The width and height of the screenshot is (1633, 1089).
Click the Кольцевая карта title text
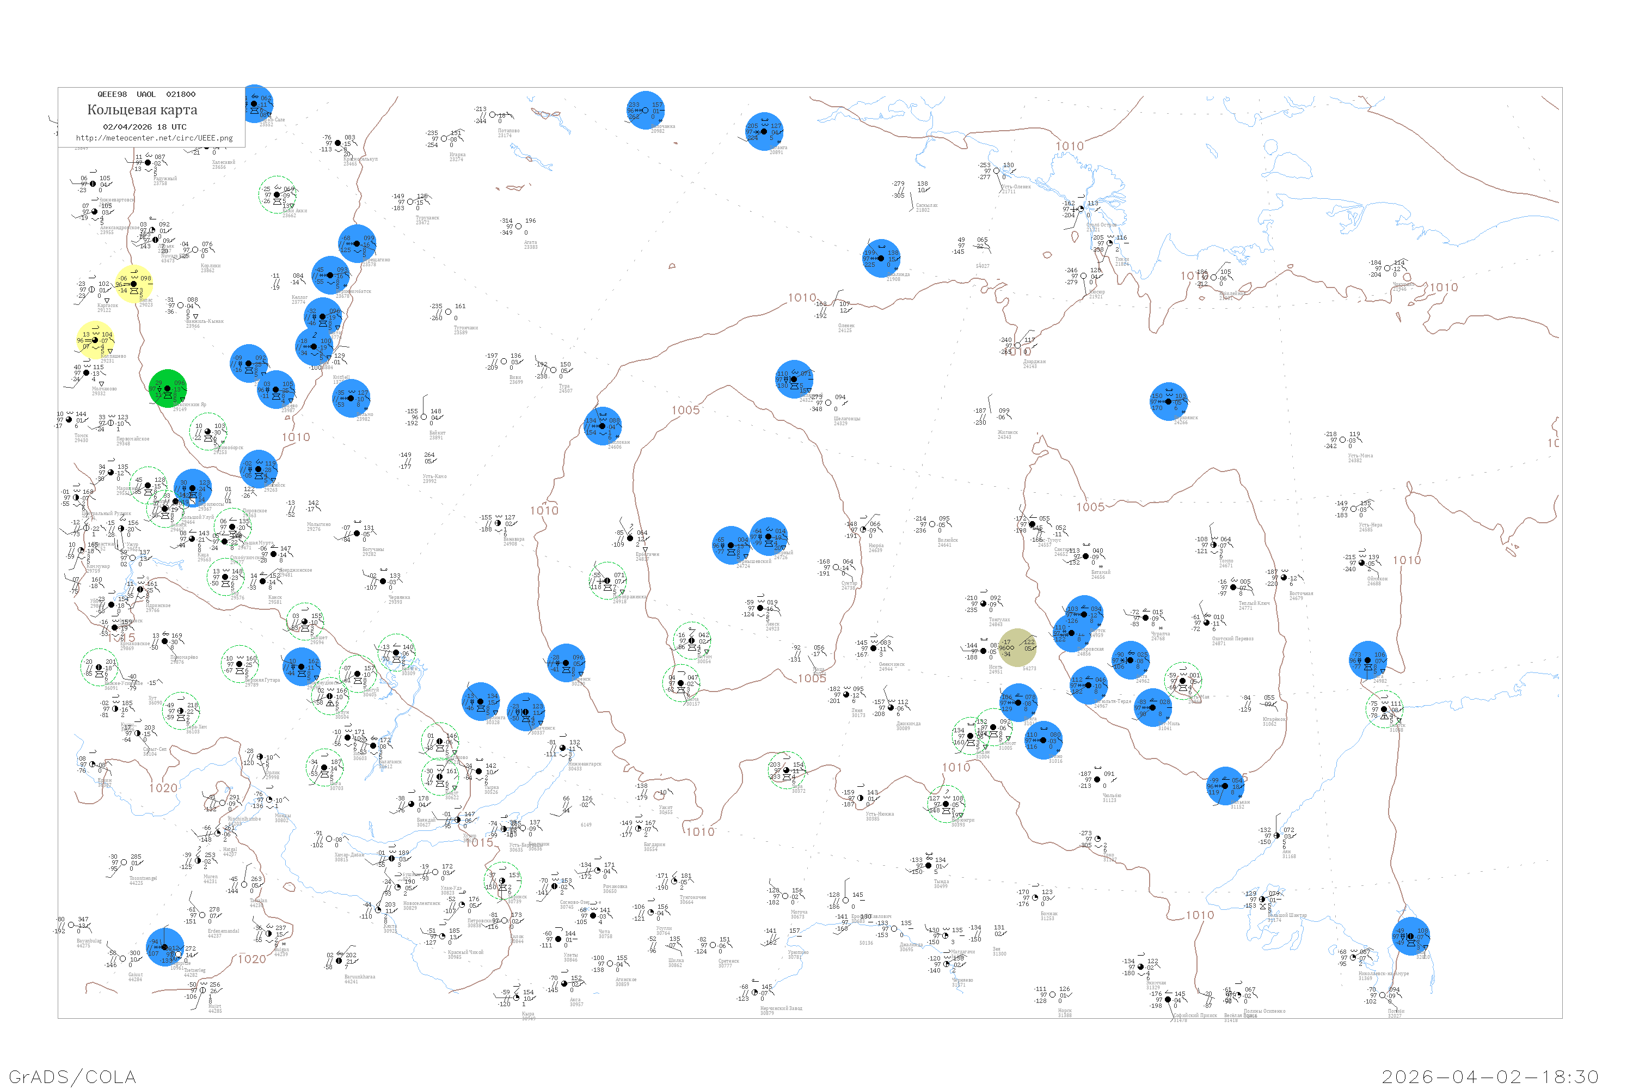pos(142,110)
